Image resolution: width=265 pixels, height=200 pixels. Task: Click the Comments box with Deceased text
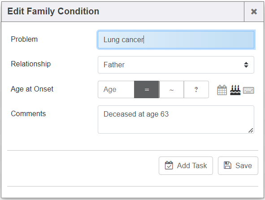[176, 120]
